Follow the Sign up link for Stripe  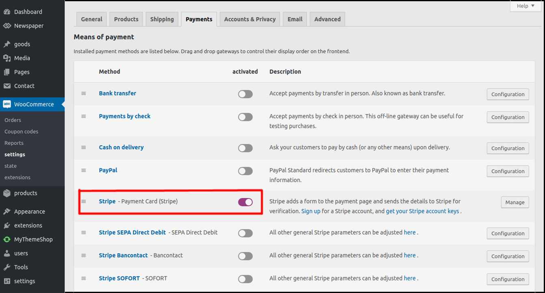pos(311,211)
